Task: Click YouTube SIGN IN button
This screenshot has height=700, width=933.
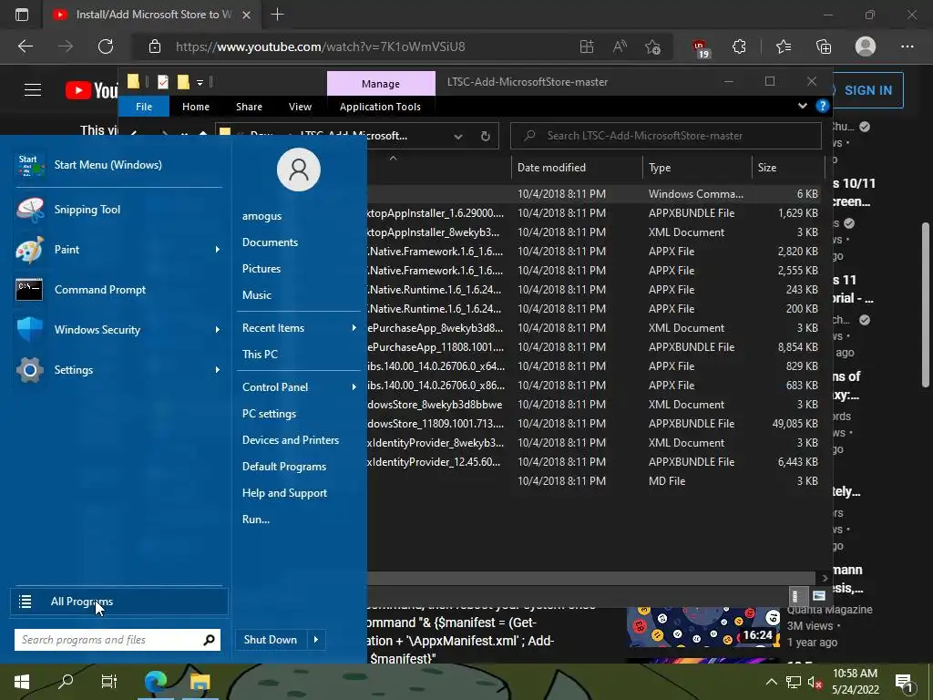Action: 867,90
